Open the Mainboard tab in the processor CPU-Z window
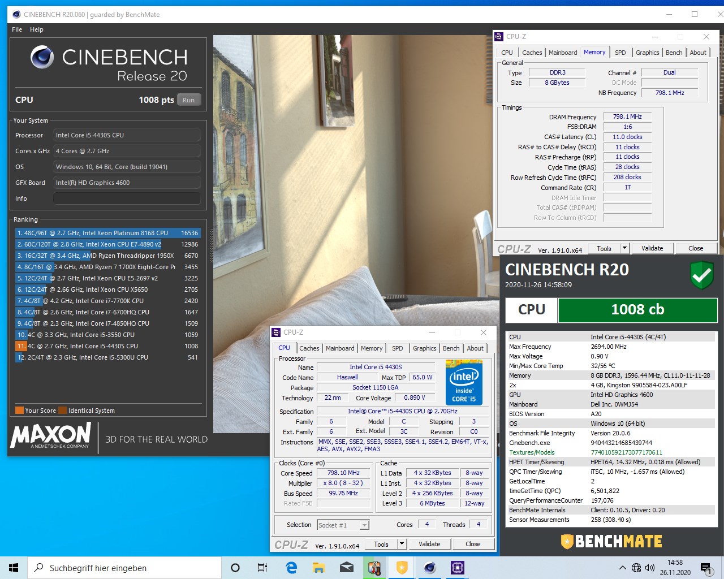 point(340,348)
